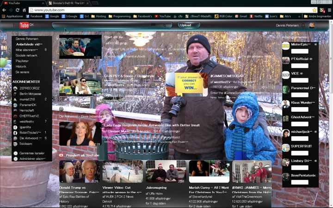This screenshot has width=333, height=208.
Task: Select Sociale netværk in the sidebar
Action: point(26,55)
